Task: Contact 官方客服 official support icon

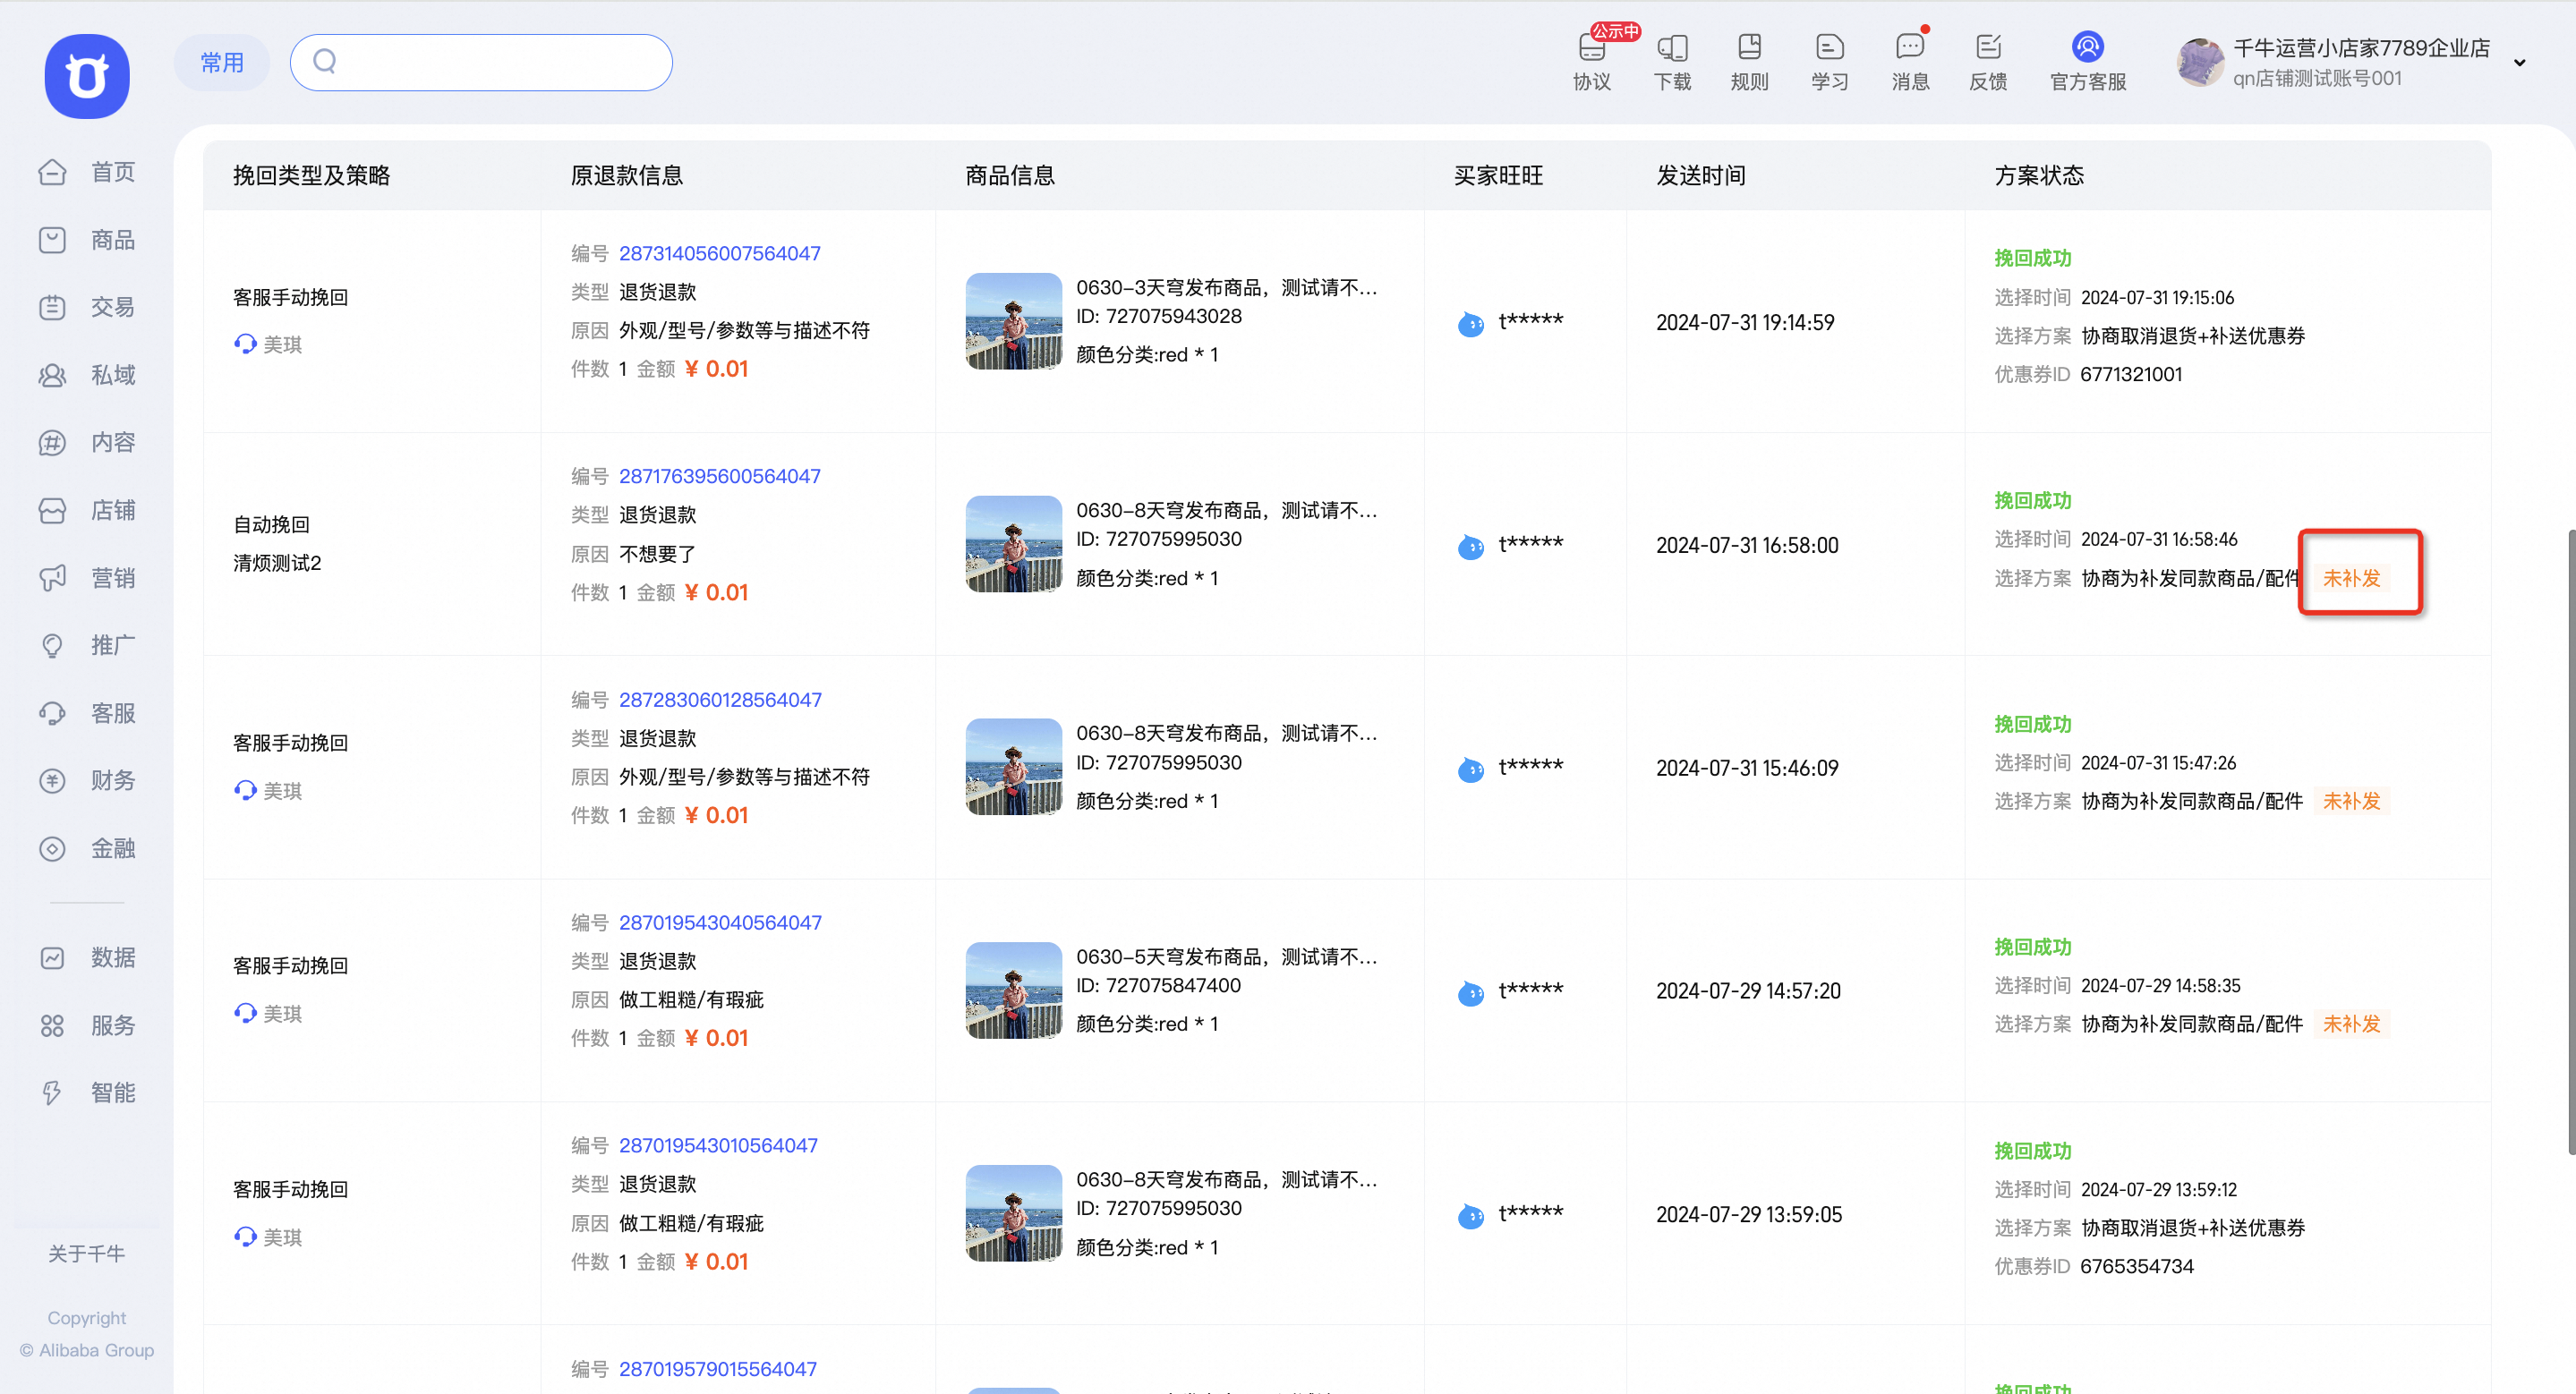Action: (2088, 48)
